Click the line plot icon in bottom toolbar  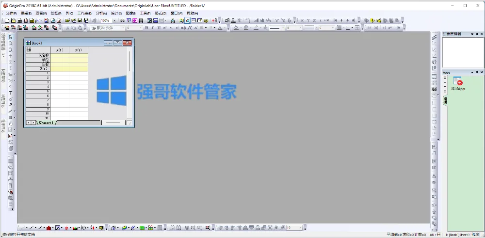tap(22, 228)
